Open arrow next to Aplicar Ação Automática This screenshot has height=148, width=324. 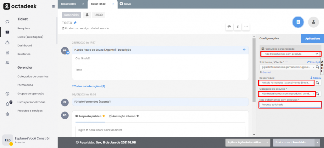point(267,142)
